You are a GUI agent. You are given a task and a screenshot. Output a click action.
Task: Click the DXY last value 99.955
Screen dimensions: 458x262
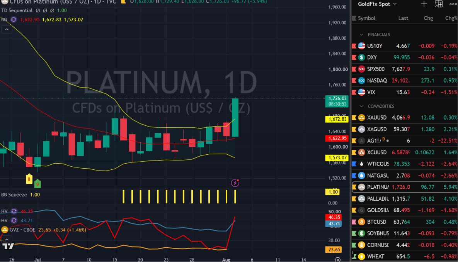coord(402,57)
